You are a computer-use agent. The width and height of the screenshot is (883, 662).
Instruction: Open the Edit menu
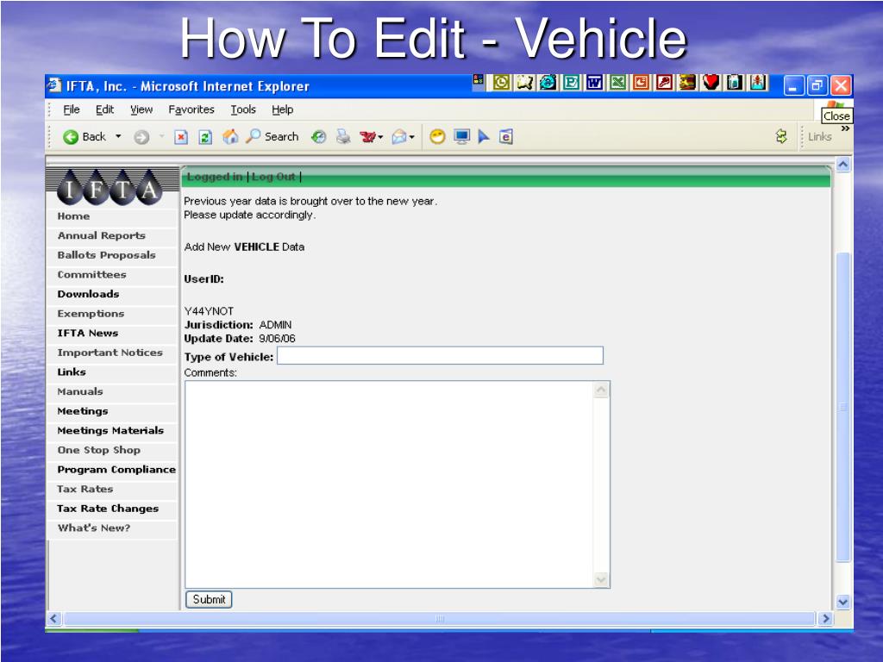click(104, 109)
